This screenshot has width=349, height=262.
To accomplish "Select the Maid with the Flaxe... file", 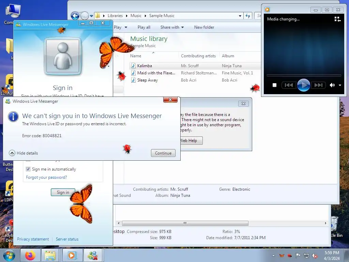I will pyautogui.click(x=156, y=73).
